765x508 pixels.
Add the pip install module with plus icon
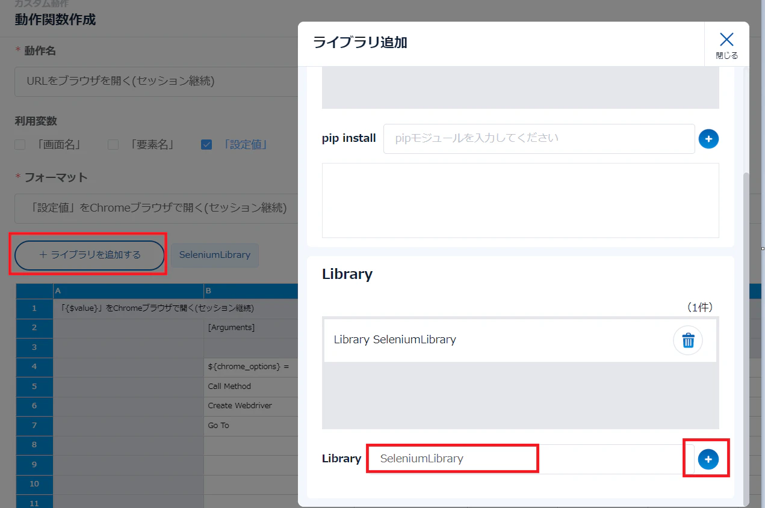click(x=708, y=139)
